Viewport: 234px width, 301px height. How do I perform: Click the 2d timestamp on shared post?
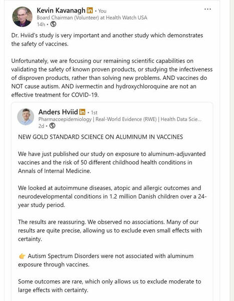pos(41,126)
